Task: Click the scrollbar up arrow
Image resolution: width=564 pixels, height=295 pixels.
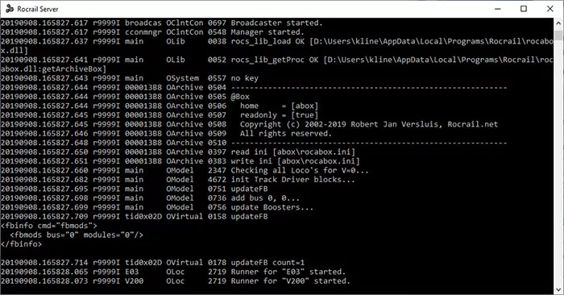Action: pyautogui.click(x=558, y=23)
